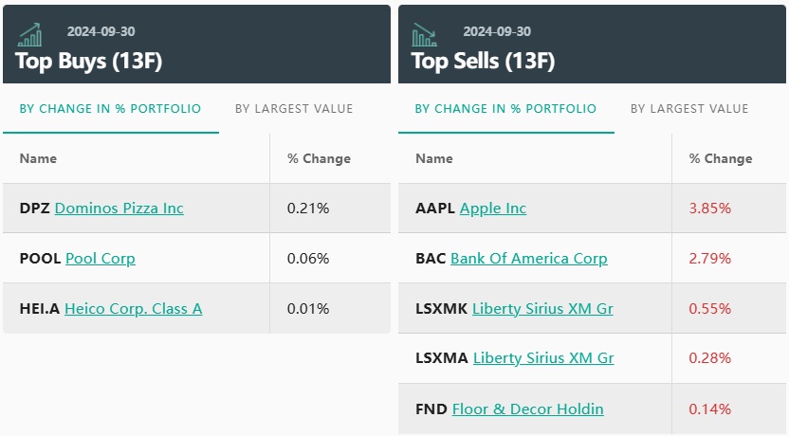Image resolution: width=789 pixels, height=436 pixels.
Task: Open the Floor & Decor Holdin link
Action: coord(528,409)
